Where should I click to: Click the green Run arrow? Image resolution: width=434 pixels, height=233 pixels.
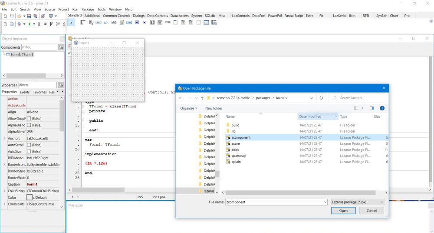click(x=30, y=24)
